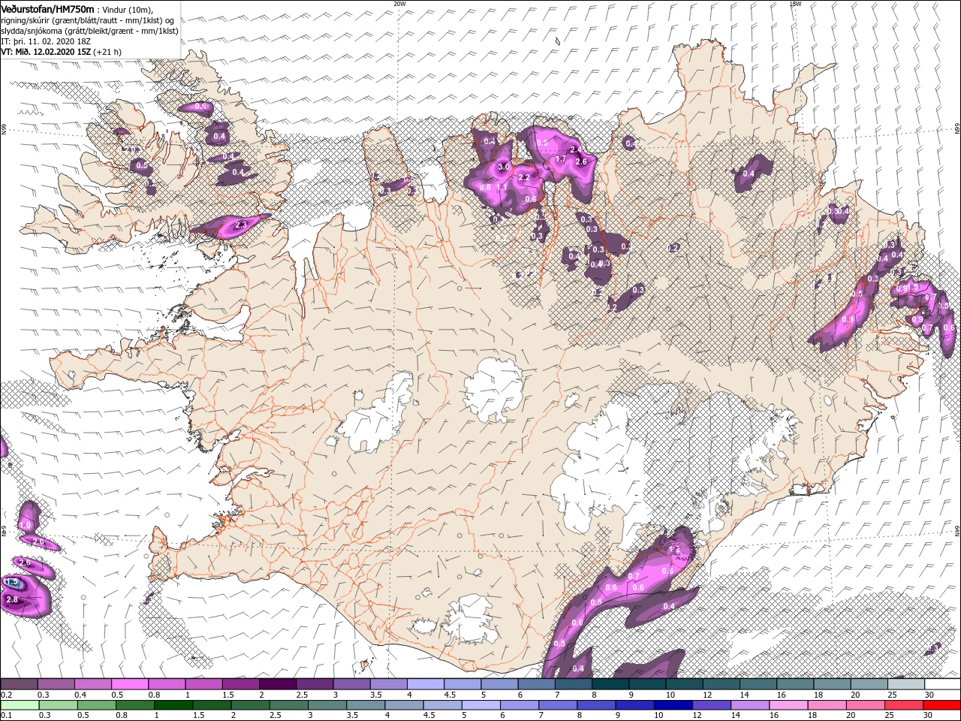This screenshot has width=961, height=721.
Task: Click the '0.1' label on the rain scale
Action: (x=6, y=716)
